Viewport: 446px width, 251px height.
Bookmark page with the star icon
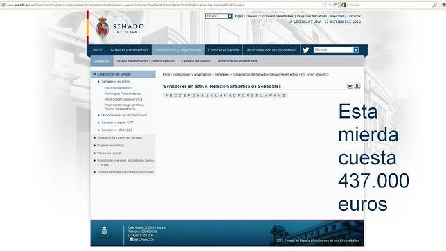point(325,5)
